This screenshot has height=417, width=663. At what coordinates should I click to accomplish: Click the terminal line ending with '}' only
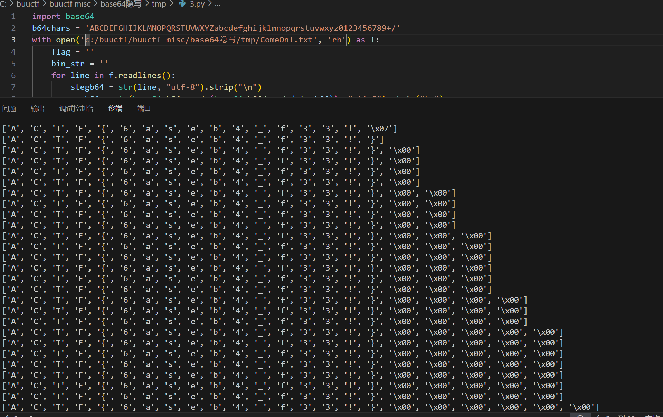[193, 140]
